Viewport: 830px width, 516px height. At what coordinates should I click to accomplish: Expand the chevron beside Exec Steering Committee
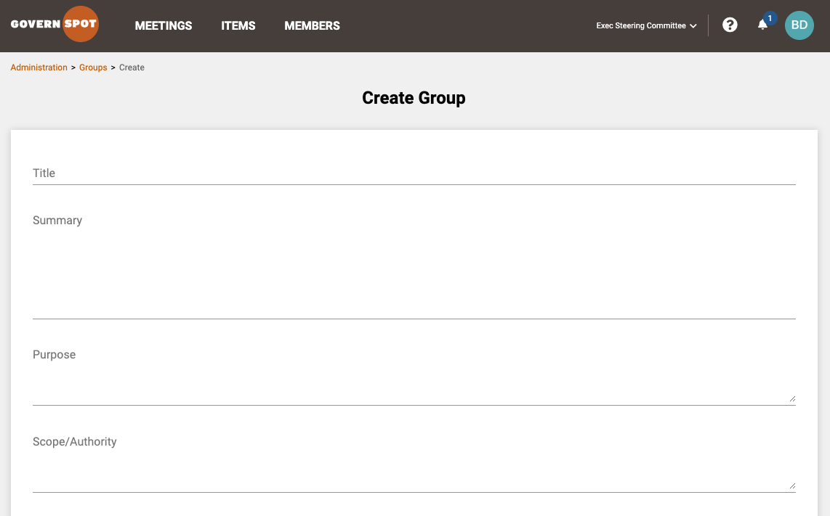point(693,26)
